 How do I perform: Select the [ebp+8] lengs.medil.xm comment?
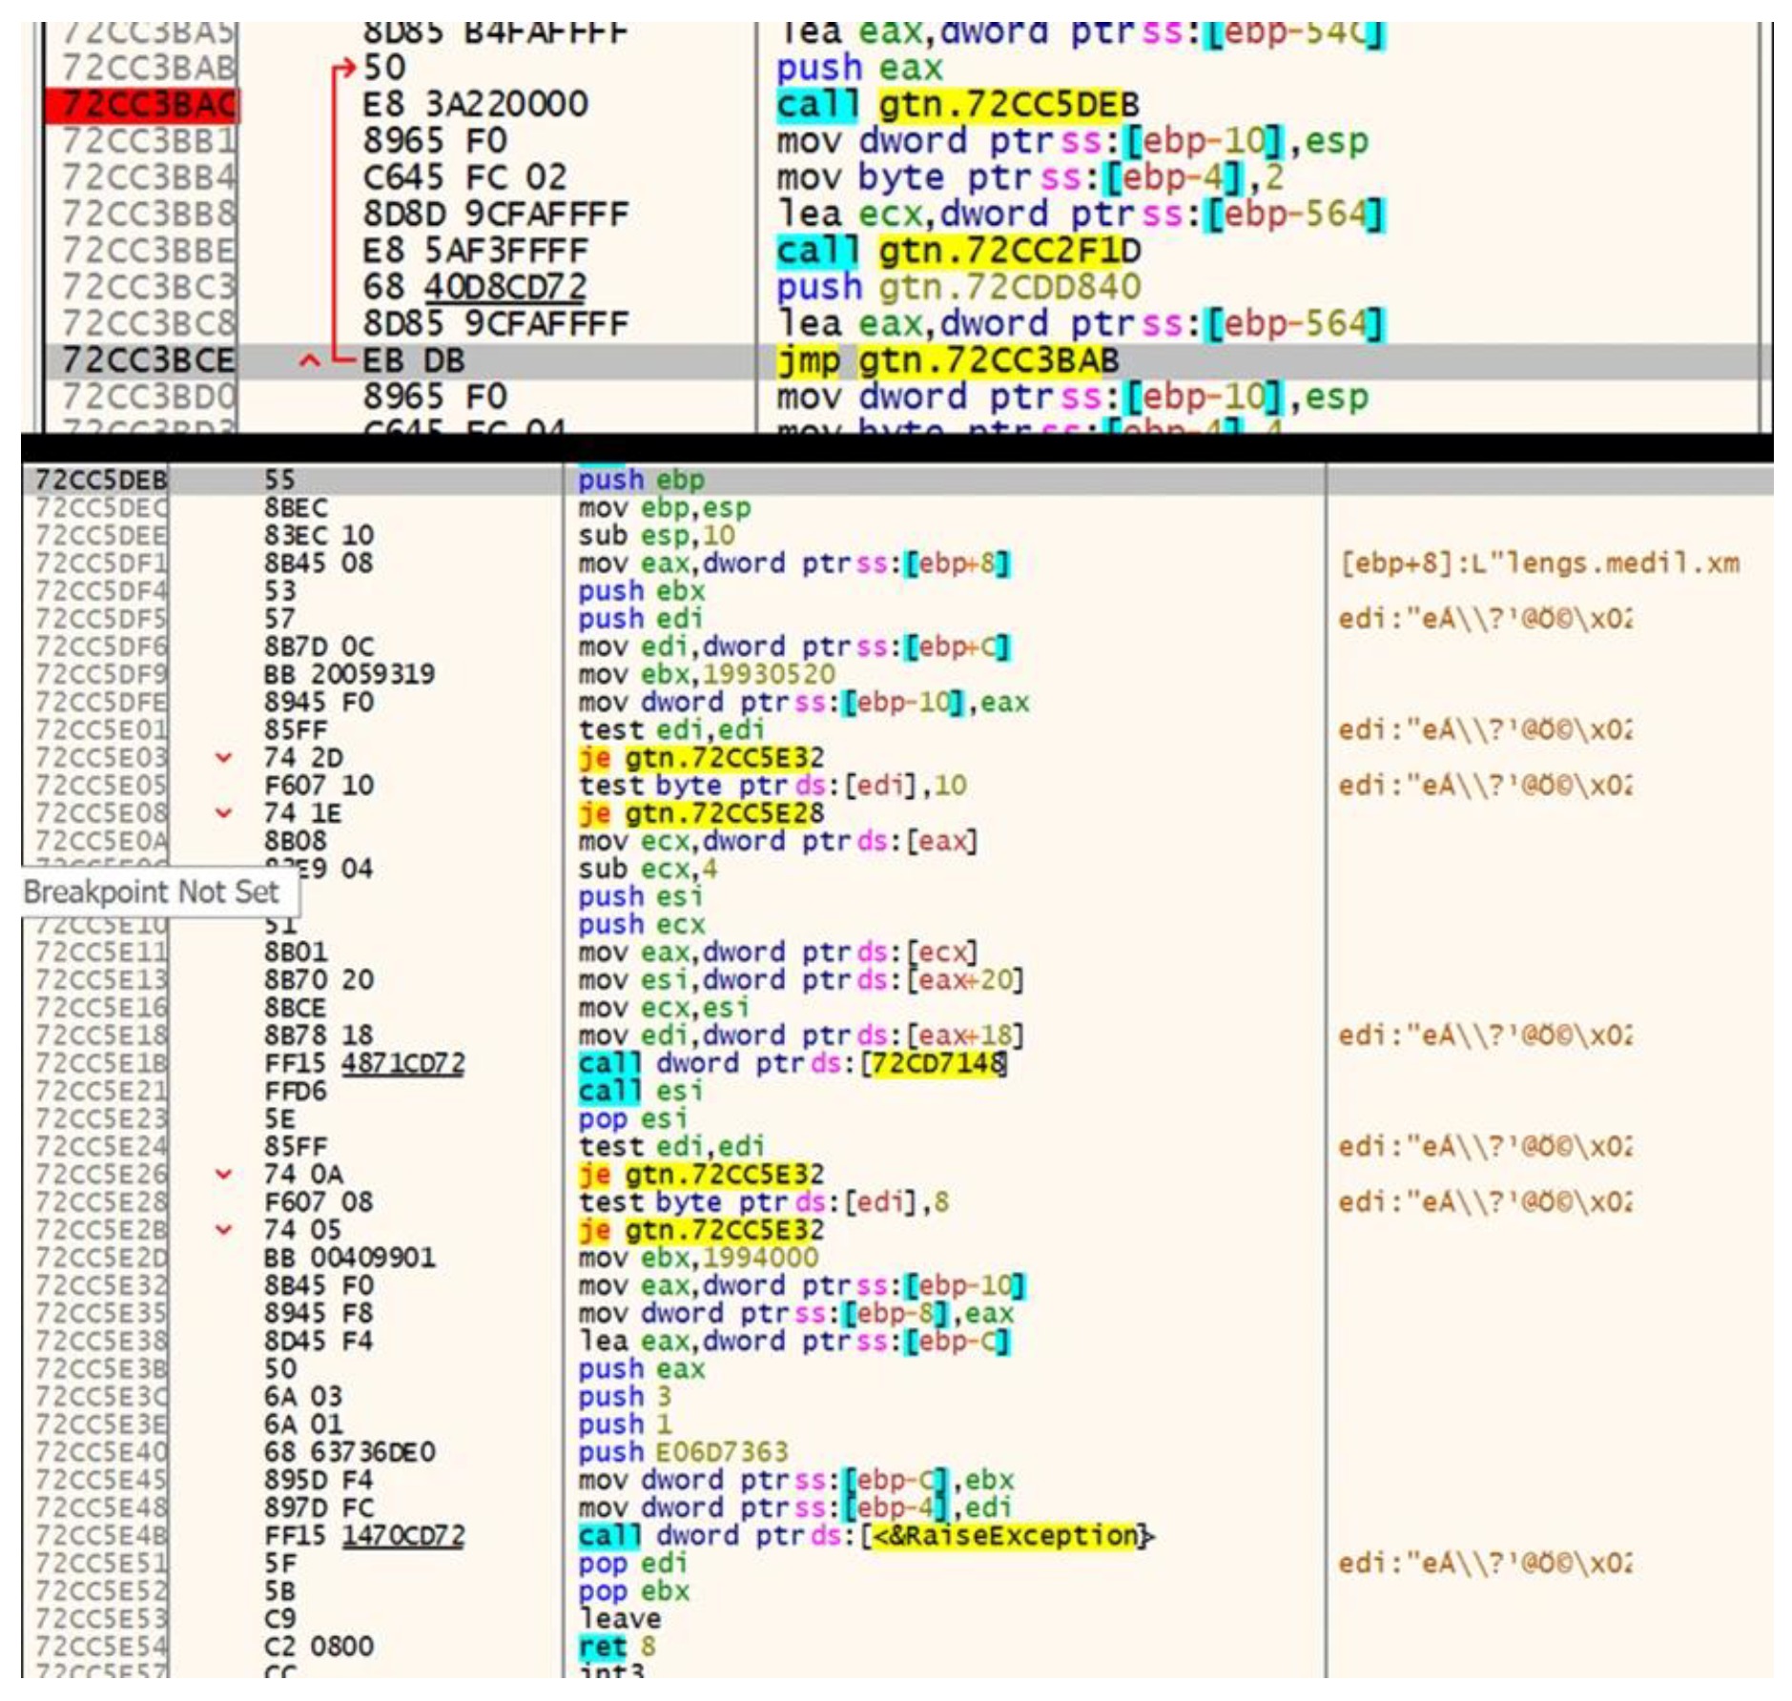pyautogui.click(x=1537, y=564)
